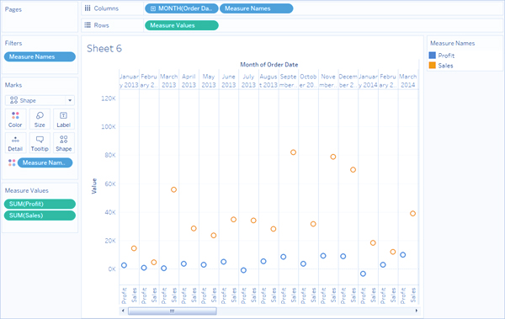
Task: Click the SUM(Profit) measure pill
Action: click(x=40, y=204)
